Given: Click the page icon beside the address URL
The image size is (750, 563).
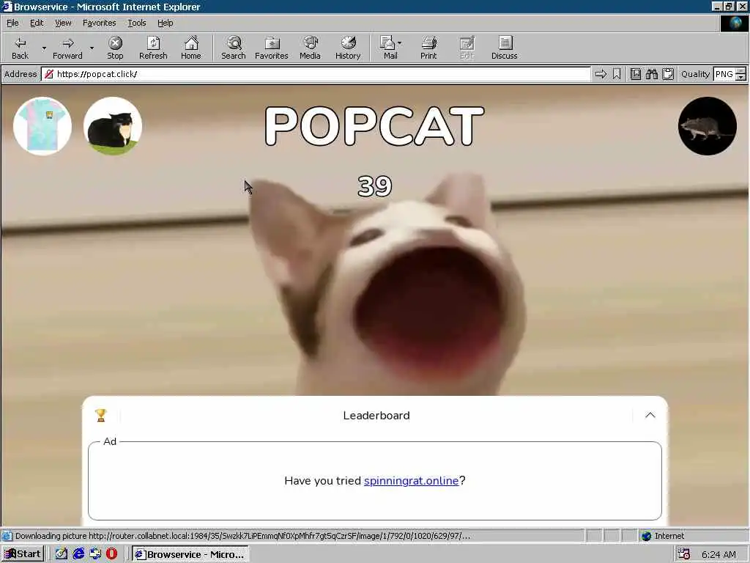Looking at the screenshot, I should [49, 74].
